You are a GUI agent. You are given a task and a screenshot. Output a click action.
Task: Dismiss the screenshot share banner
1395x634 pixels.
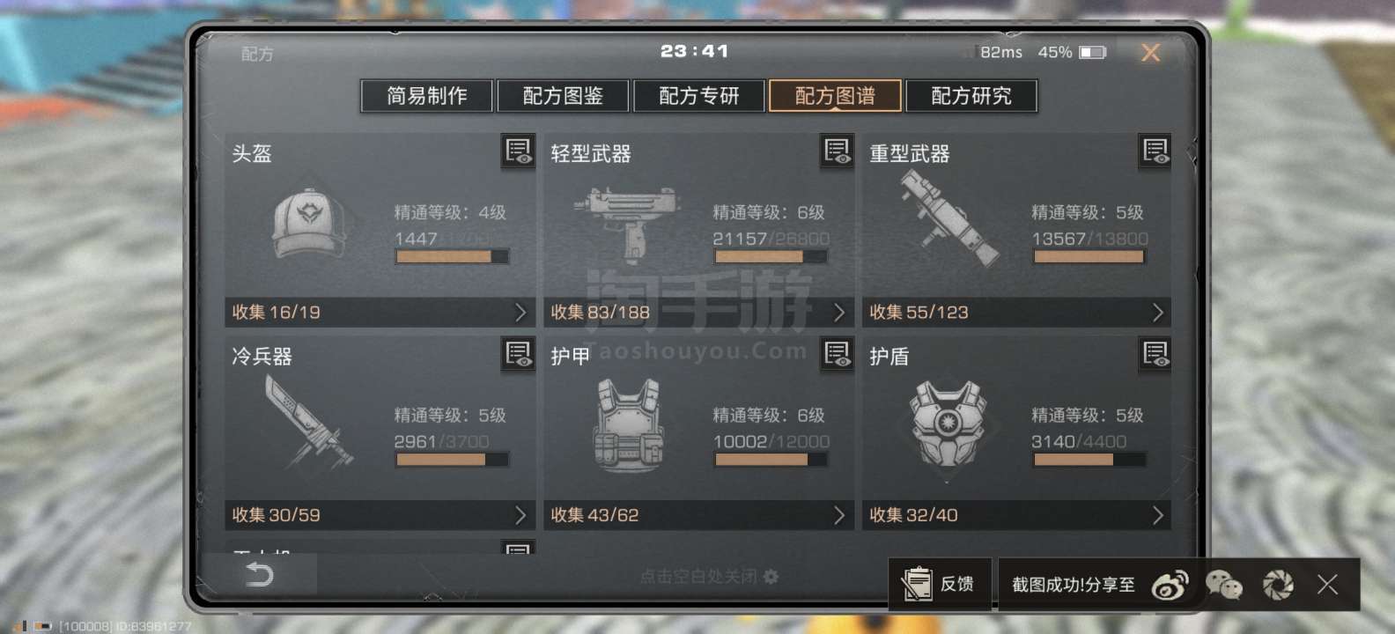(1327, 585)
